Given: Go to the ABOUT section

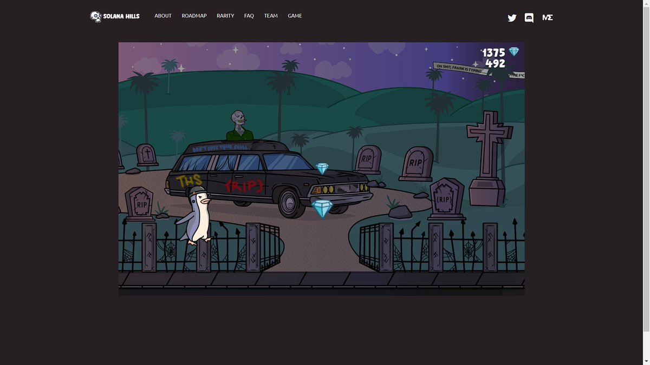Looking at the screenshot, I should [163, 16].
